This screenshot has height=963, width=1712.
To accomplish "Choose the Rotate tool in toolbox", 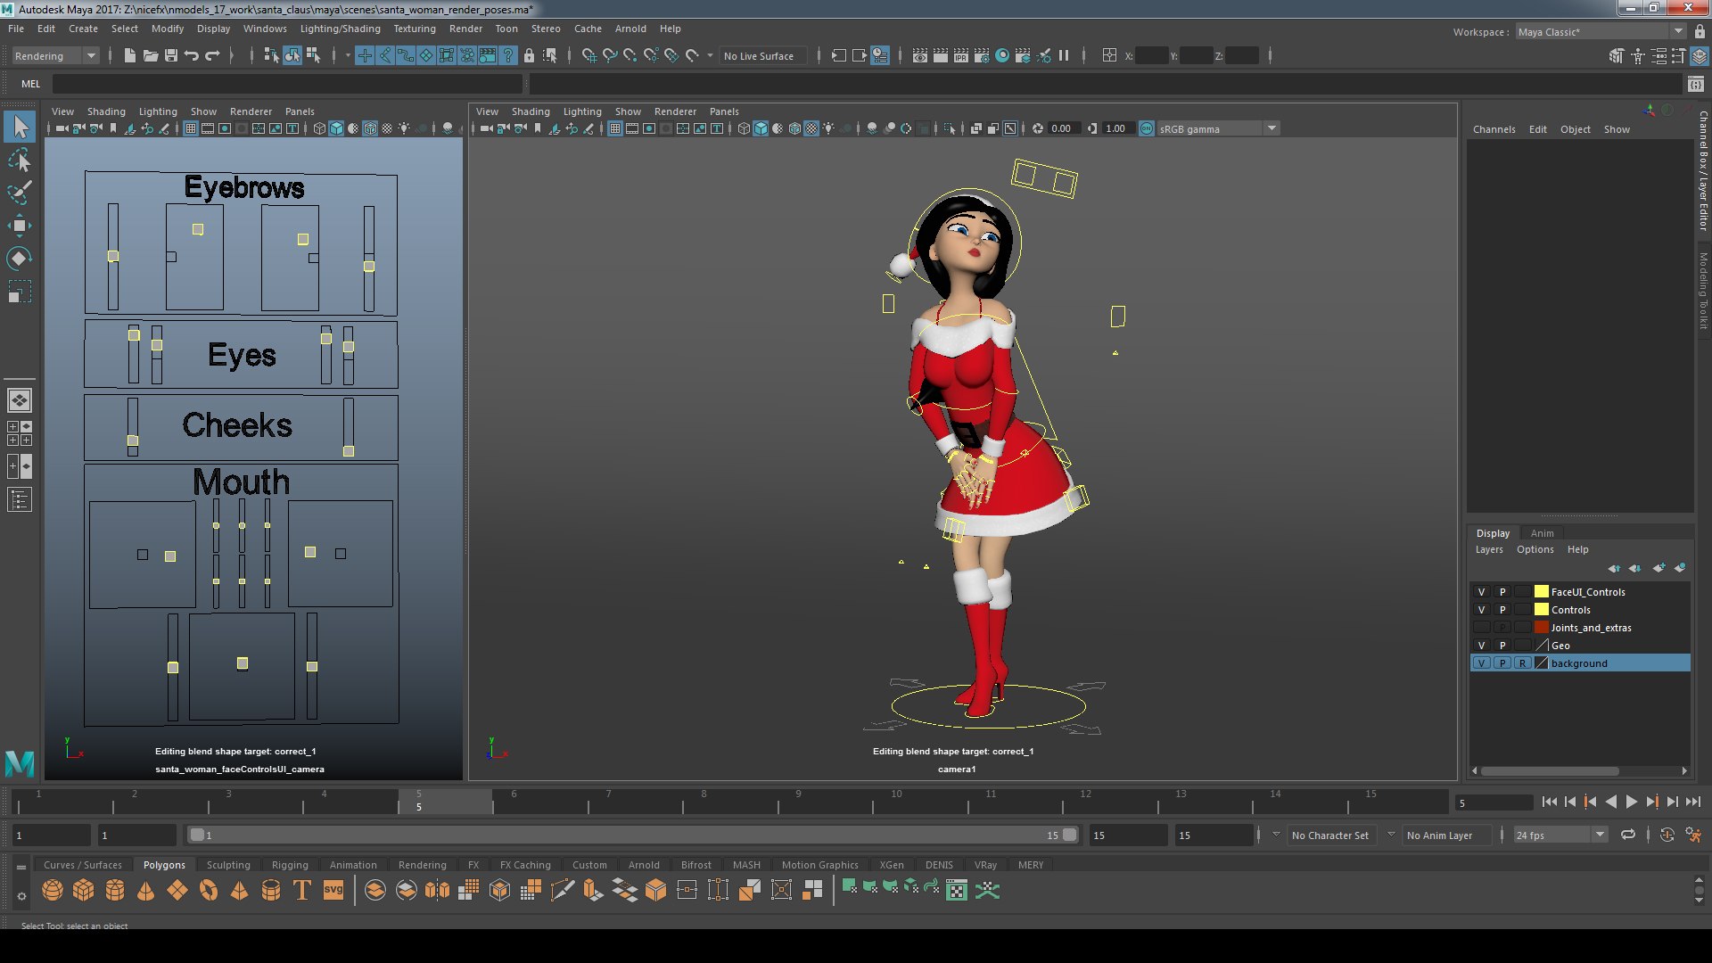I will (20, 259).
